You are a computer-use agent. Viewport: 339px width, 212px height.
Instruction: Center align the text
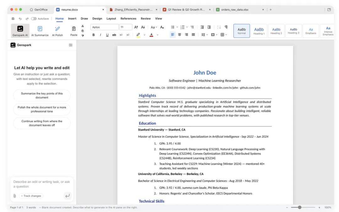[x=180, y=34]
